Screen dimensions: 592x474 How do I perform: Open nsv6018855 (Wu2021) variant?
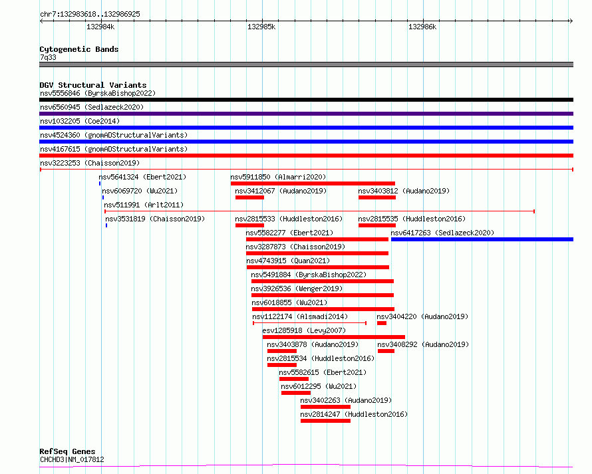click(x=289, y=302)
